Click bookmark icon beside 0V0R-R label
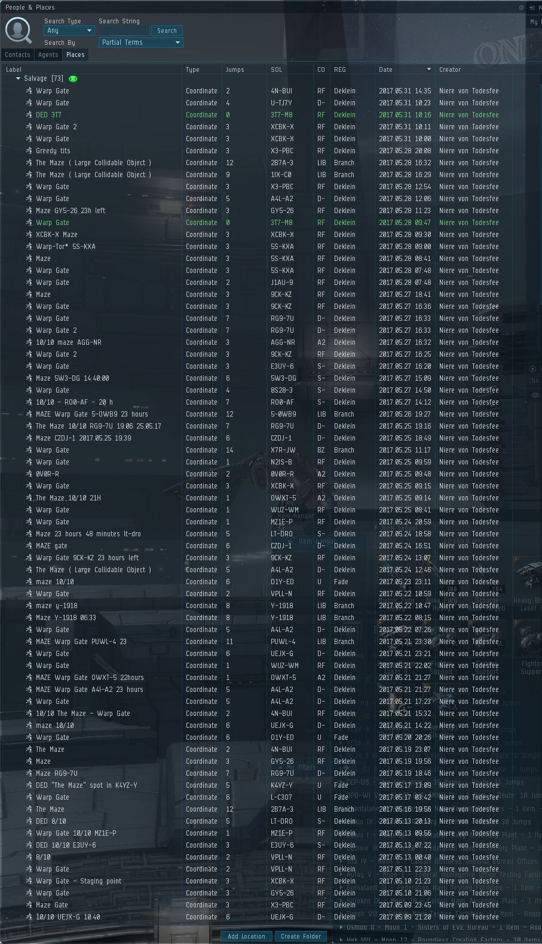Viewport: 542px width, 944px height. coord(29,474)
